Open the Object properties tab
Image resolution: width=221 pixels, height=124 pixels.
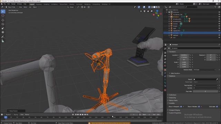[x=165, y=70]
